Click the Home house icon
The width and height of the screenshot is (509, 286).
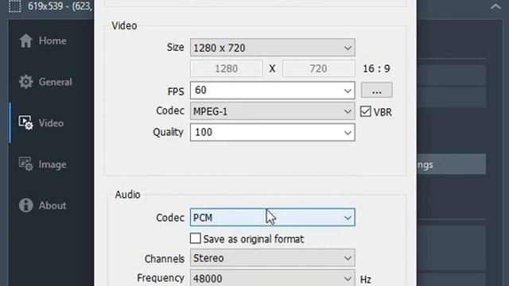[25, 41]
